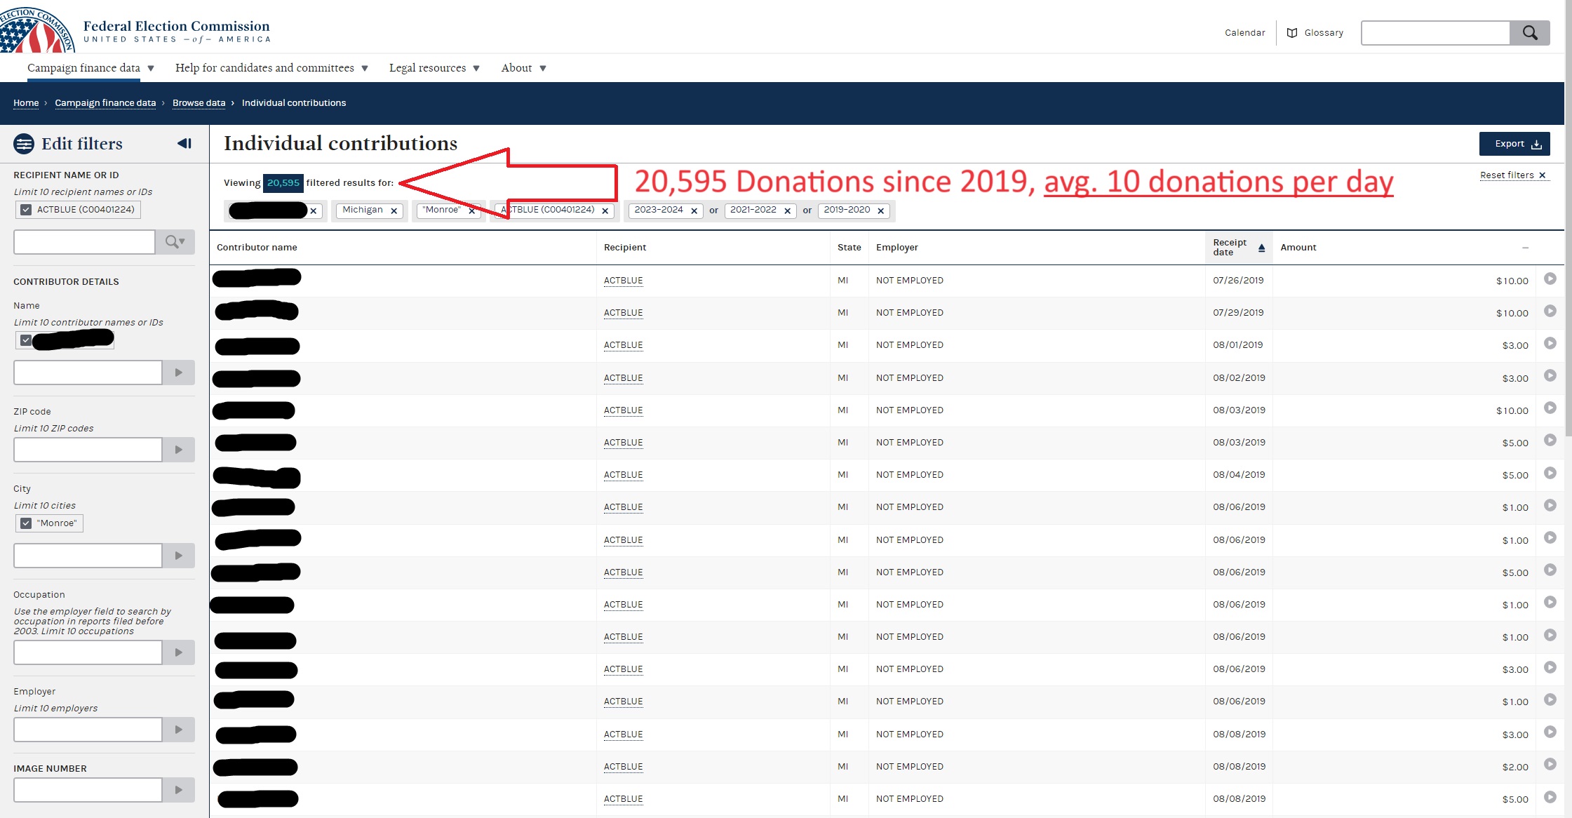
Task: Click the site search input field
Action: click(1435, 33)
